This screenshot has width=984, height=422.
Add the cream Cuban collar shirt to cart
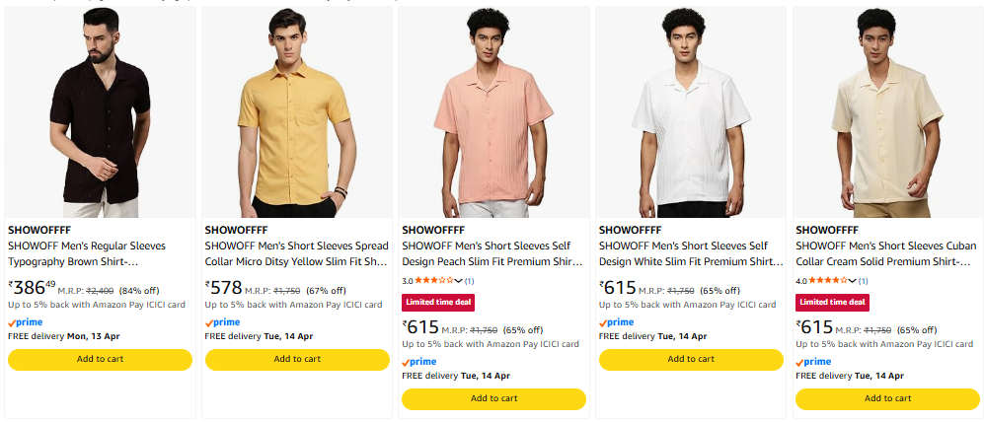(x=887, y=398)
